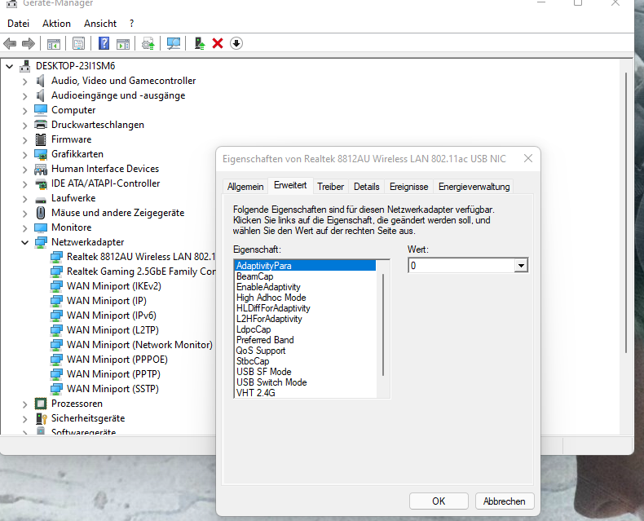Image resolution: width=644 pixels, height=521 pixels.
Task: Click the action pane toolbar icon
Action: click(123, 43)
